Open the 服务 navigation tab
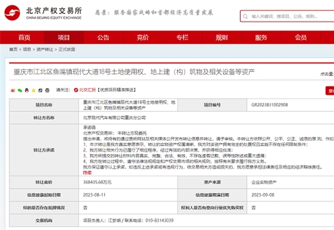Viewport: 334px width, 230px height. pyautogui.click(x=261, y=38)
